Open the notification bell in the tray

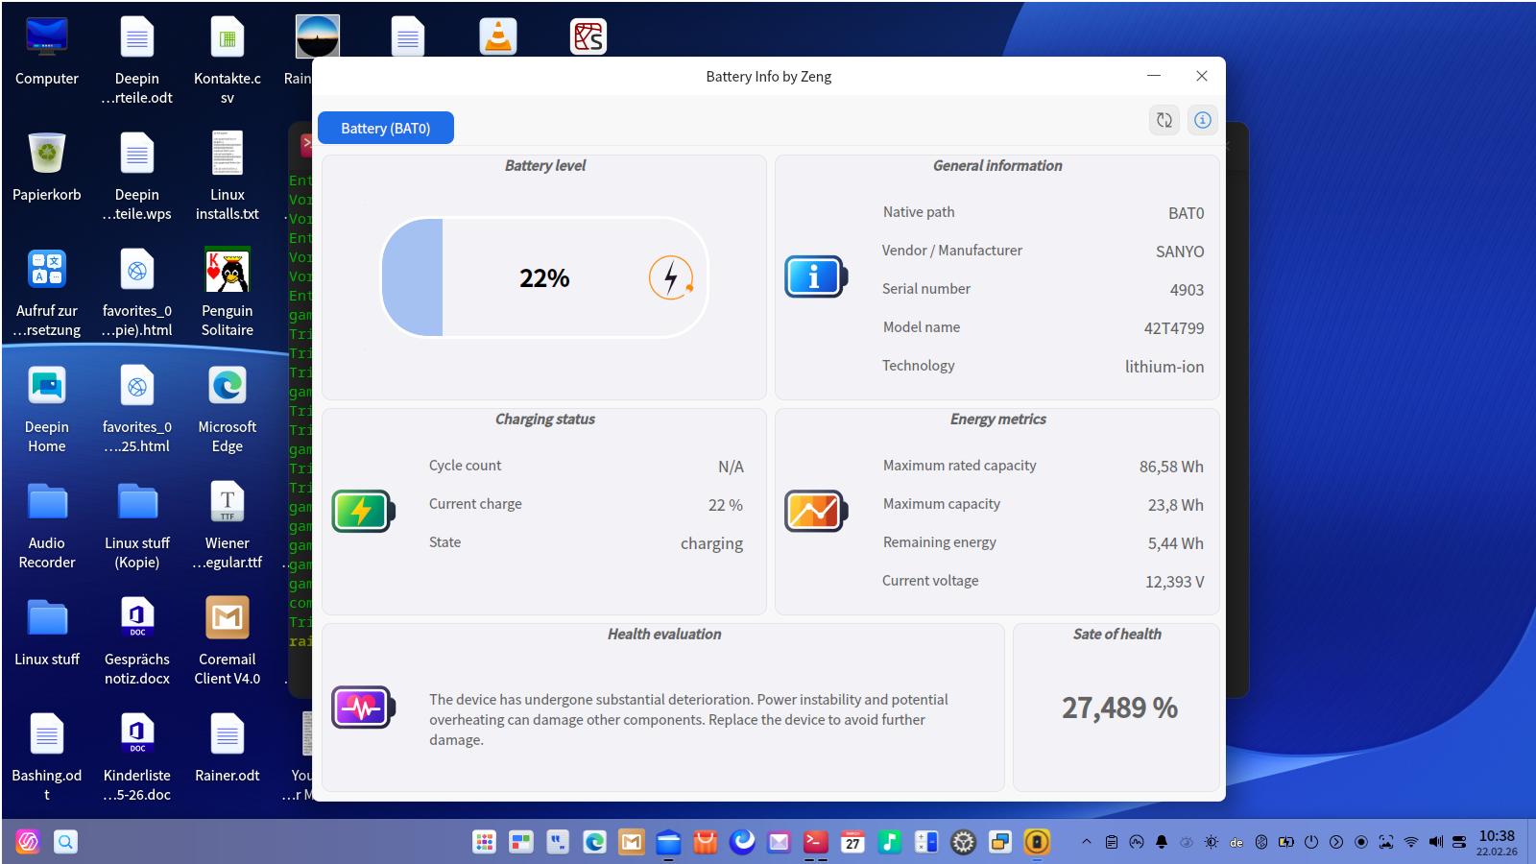tap(1162, 842)
